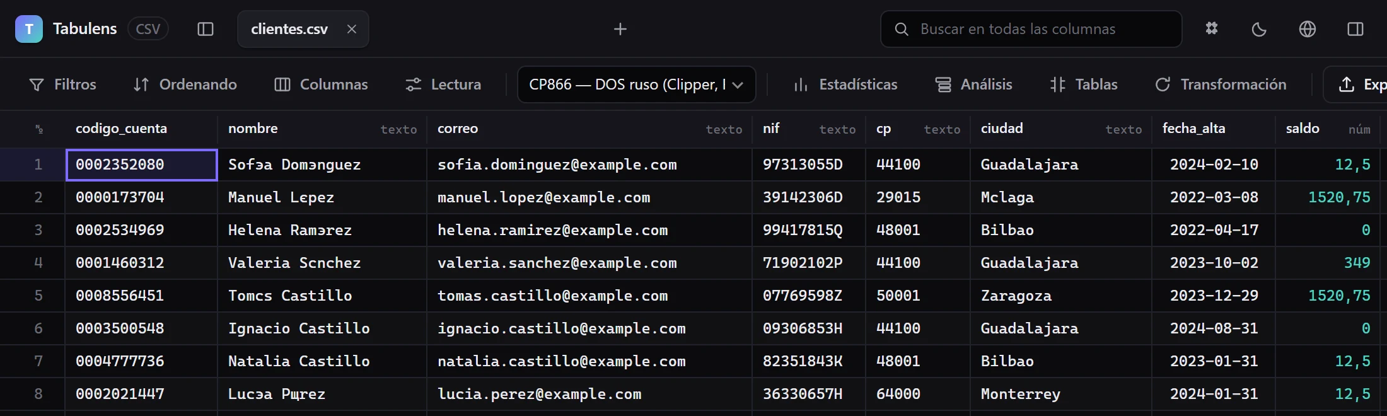Image resolution: width=1387 pixels, height=416 pixels.
Task: Open Ordenando sort options
Action: click(185, 84)
